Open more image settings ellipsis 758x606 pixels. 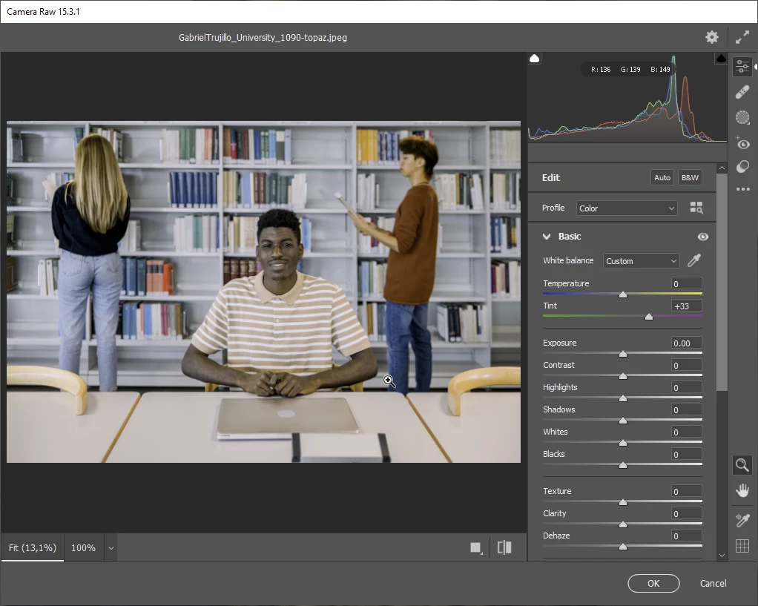[x=742, y=189]
